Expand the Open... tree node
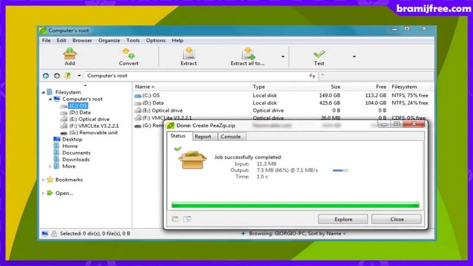473x266 pixels. click(x=43, y=193)
